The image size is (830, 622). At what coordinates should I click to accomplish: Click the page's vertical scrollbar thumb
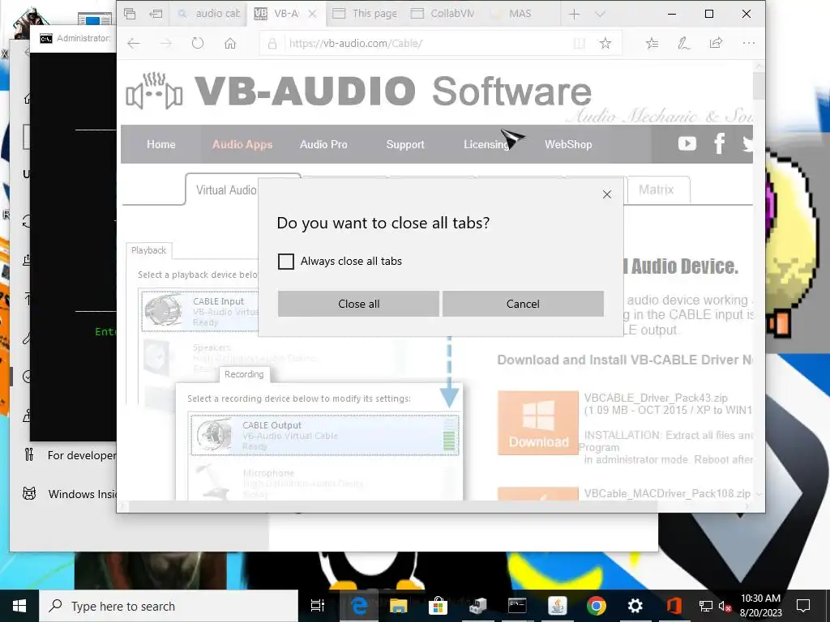(759, 85)
